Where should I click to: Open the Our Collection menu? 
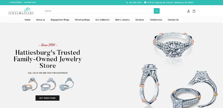click(x=102, y=20)
